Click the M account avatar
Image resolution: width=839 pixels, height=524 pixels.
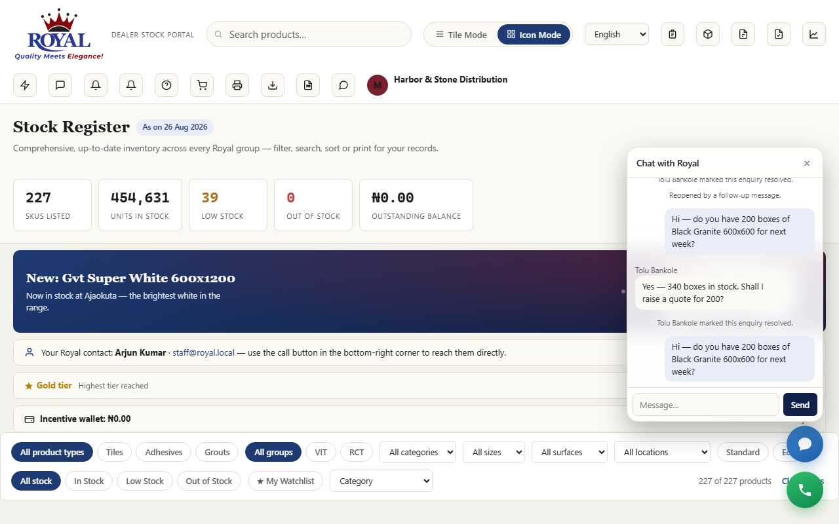click(x=378, y=85)
